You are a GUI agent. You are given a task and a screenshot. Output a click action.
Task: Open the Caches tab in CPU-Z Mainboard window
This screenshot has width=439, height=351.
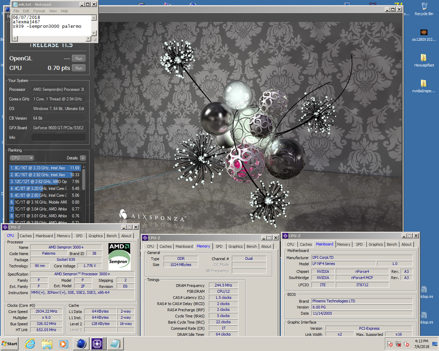[306, 244]
